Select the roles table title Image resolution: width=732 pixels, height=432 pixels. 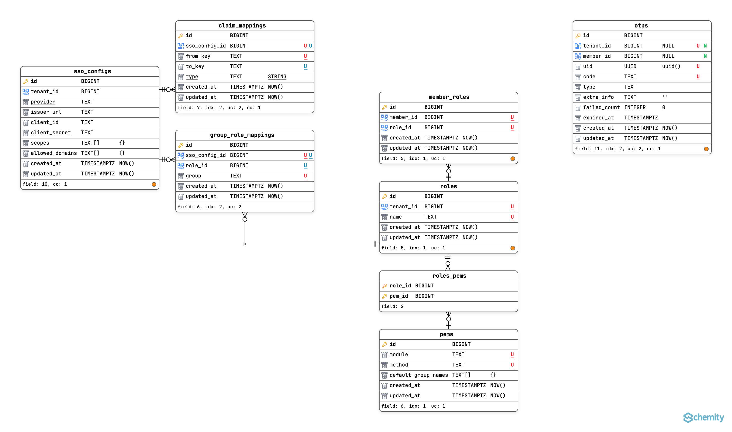coord(449,187)
